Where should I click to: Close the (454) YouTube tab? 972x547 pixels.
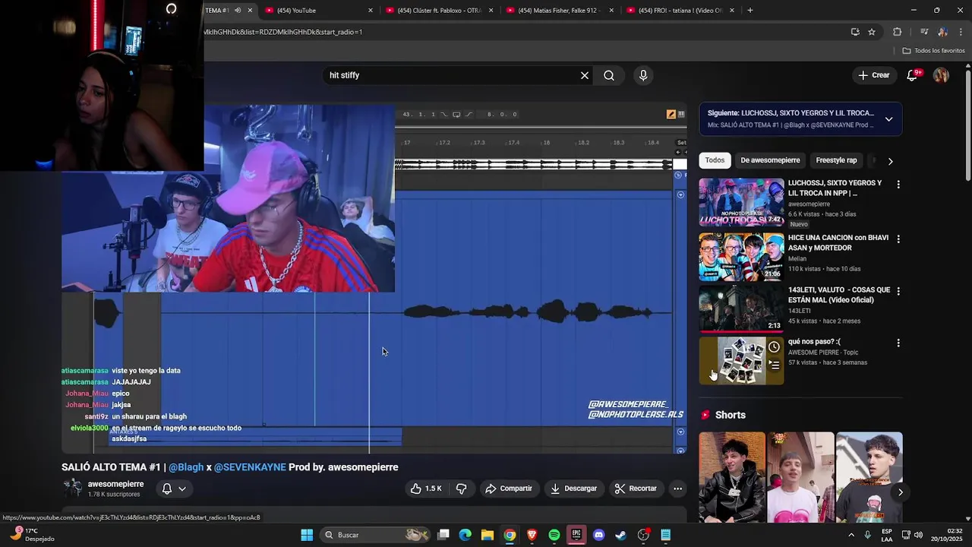pos(371,10)
